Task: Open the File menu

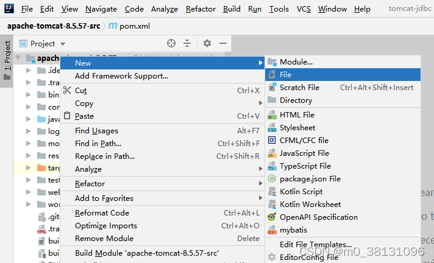Action: [x=27, y=9]
